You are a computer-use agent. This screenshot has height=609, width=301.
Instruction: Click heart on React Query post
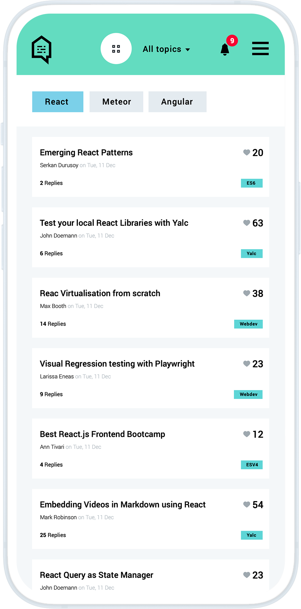247,575
